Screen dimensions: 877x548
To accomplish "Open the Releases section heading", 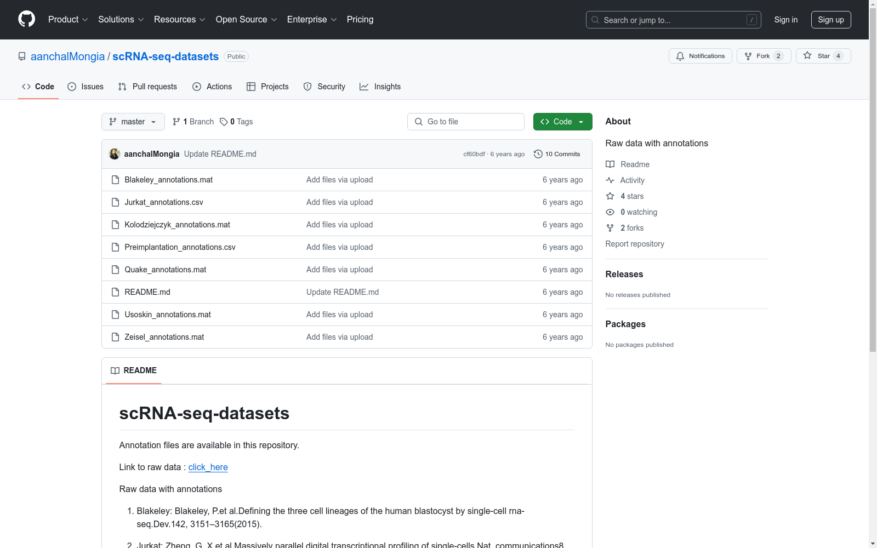I will click(624, 274).
